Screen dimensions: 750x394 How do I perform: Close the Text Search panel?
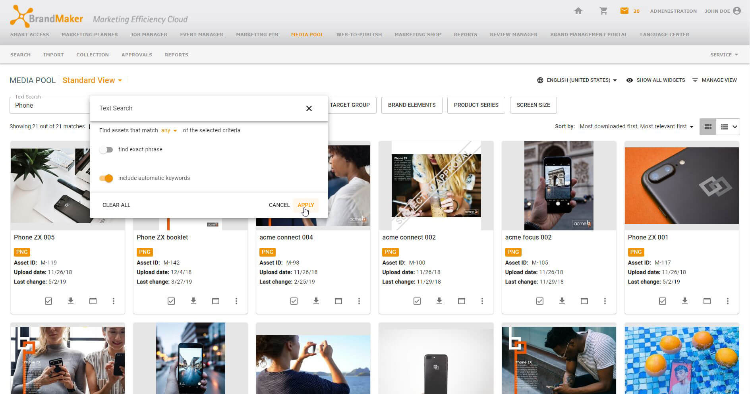[x=309, y=108]
